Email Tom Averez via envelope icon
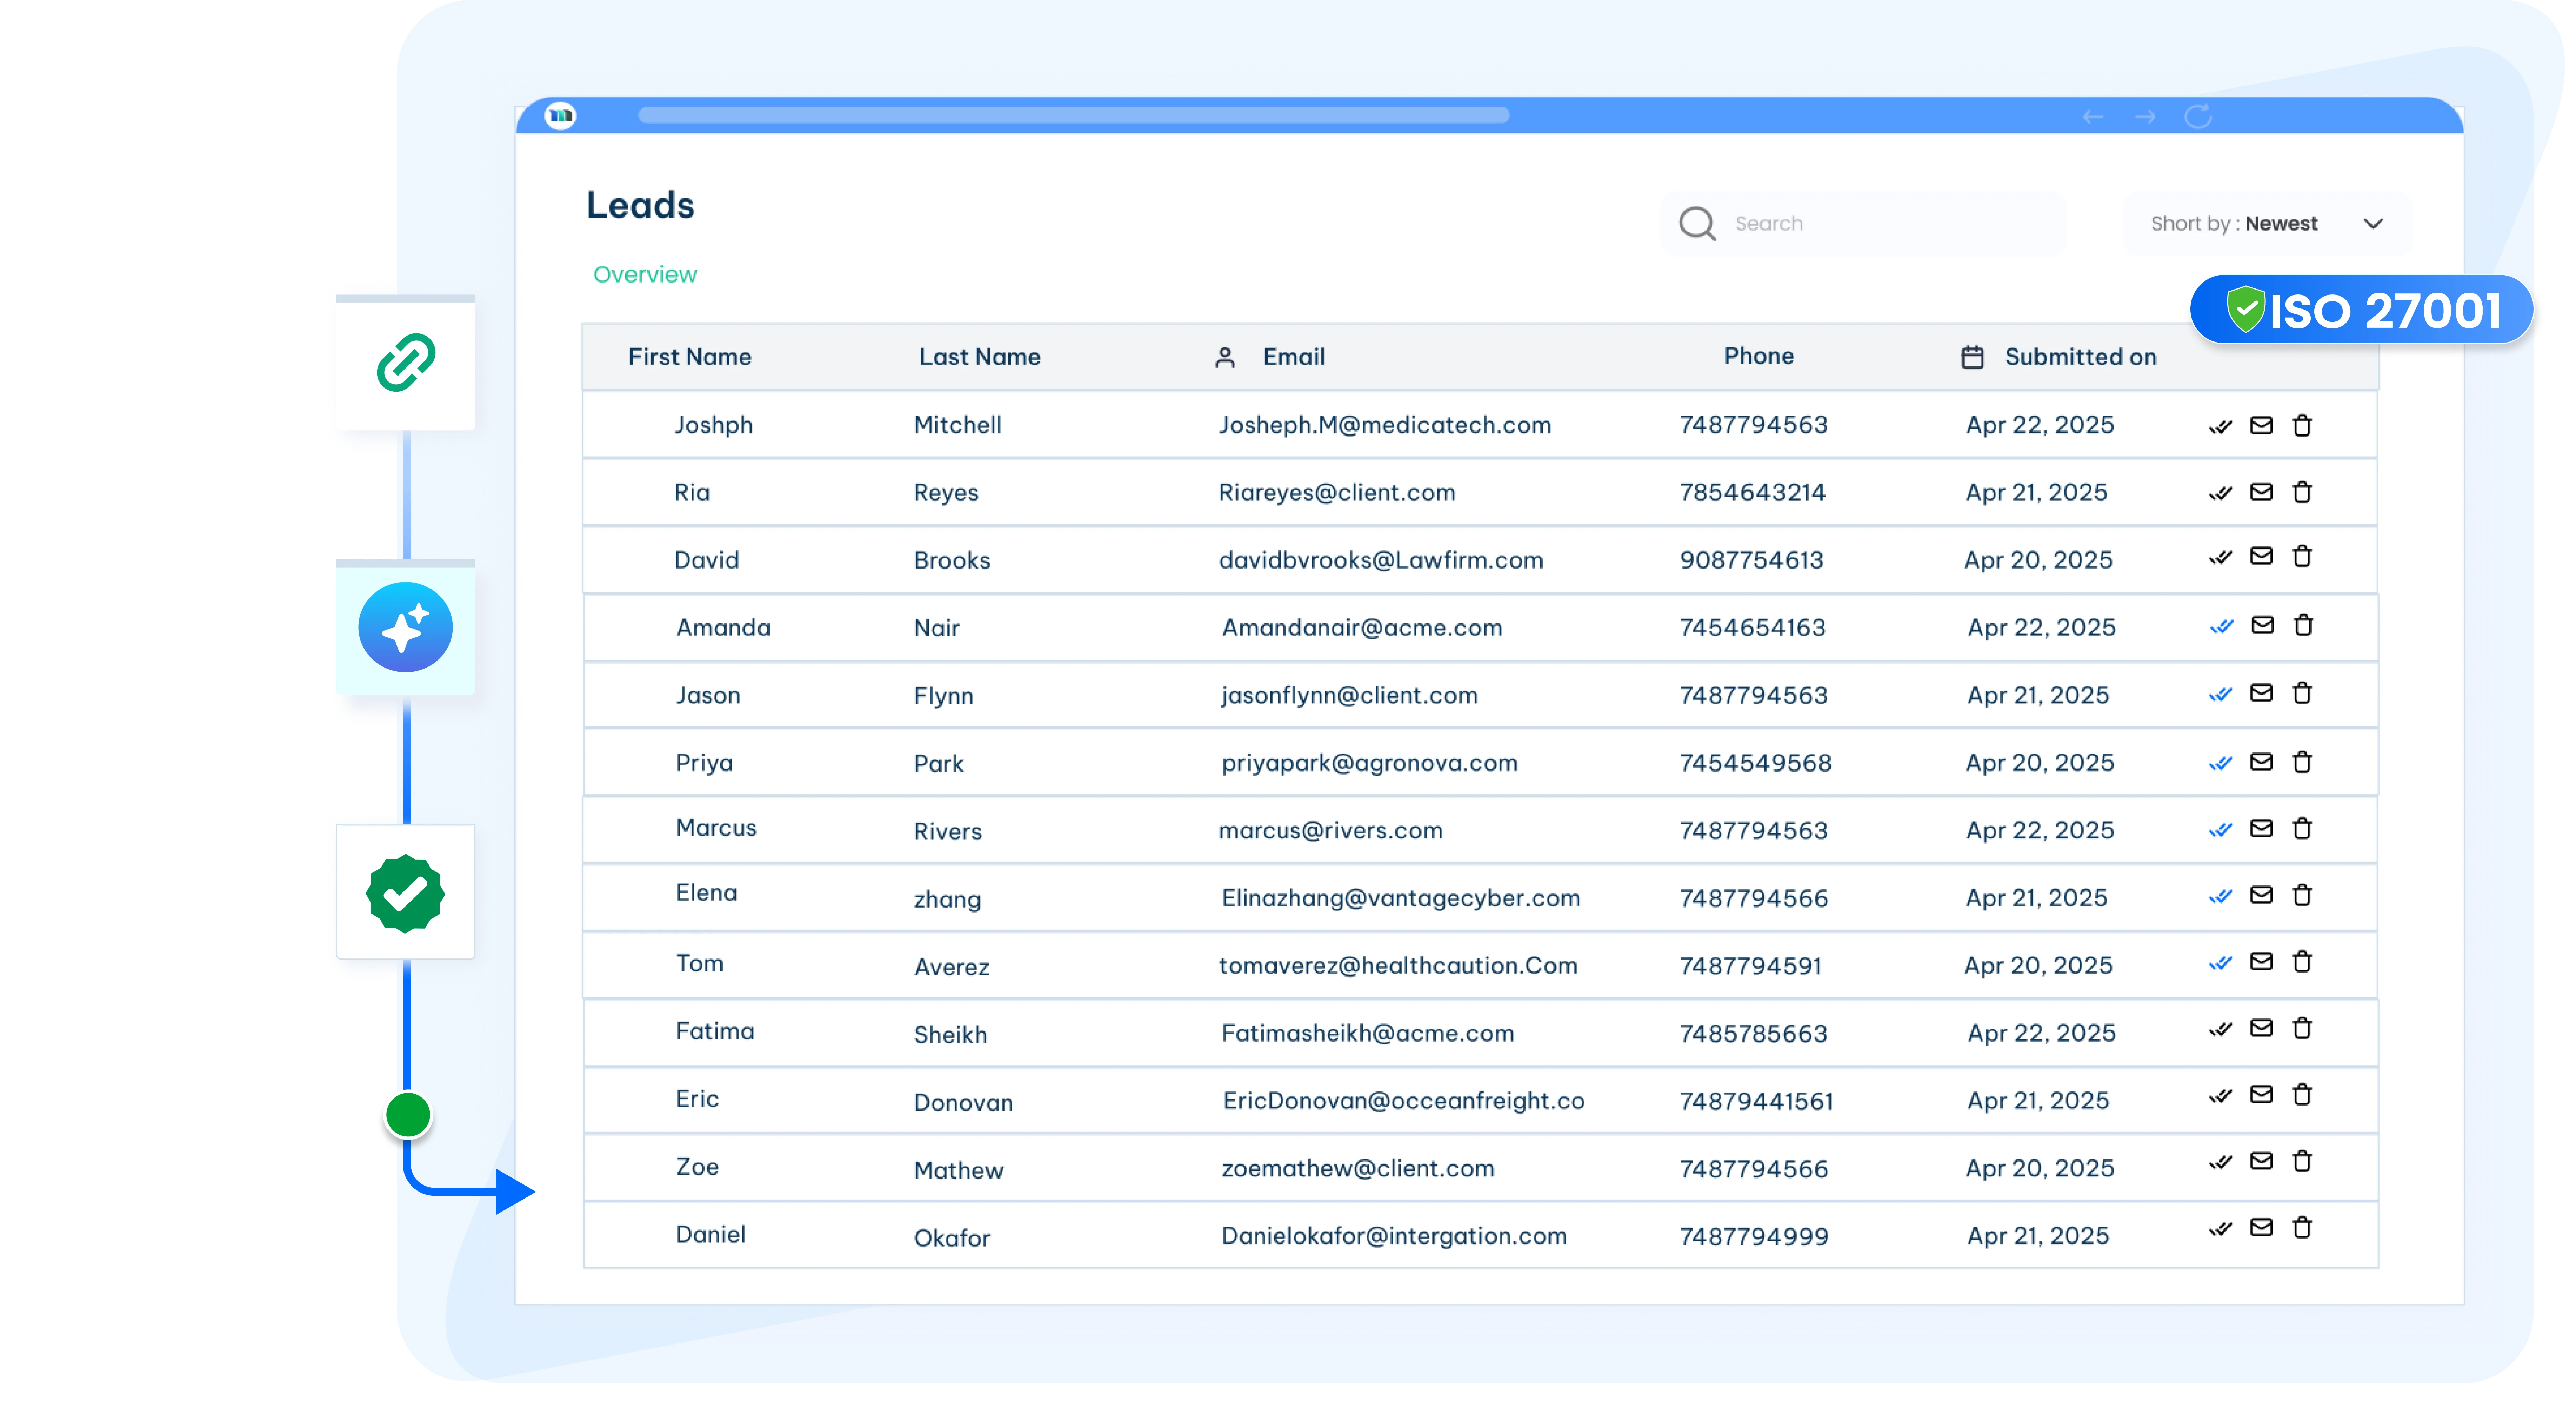The height and width of the screenshot is (1407, 2576). [x=2261, y=961]
